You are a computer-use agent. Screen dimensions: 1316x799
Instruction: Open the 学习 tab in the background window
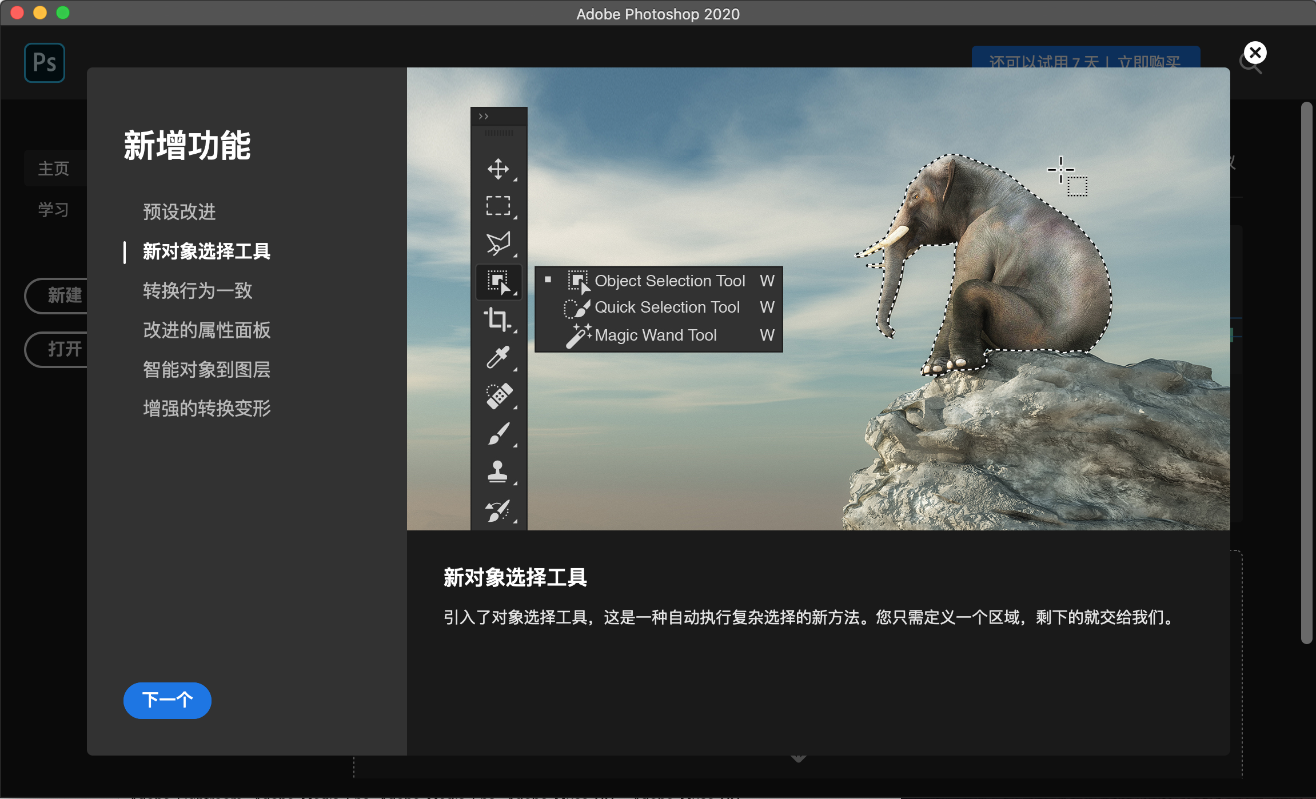53,210
